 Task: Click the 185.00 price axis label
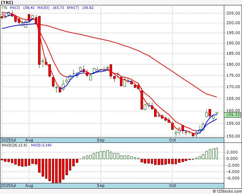[233, 53]
